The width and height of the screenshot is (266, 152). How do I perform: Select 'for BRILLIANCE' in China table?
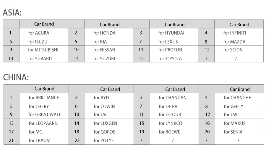(x=44, y=98)
